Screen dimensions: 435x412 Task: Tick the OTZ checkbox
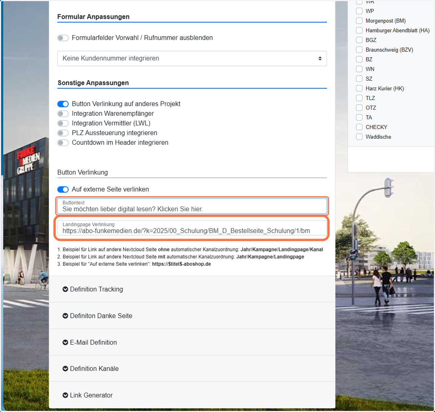pyautogui.click(x=359, y=108)
